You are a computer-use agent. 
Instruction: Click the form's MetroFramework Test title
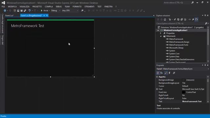click(x=28, y=26)
